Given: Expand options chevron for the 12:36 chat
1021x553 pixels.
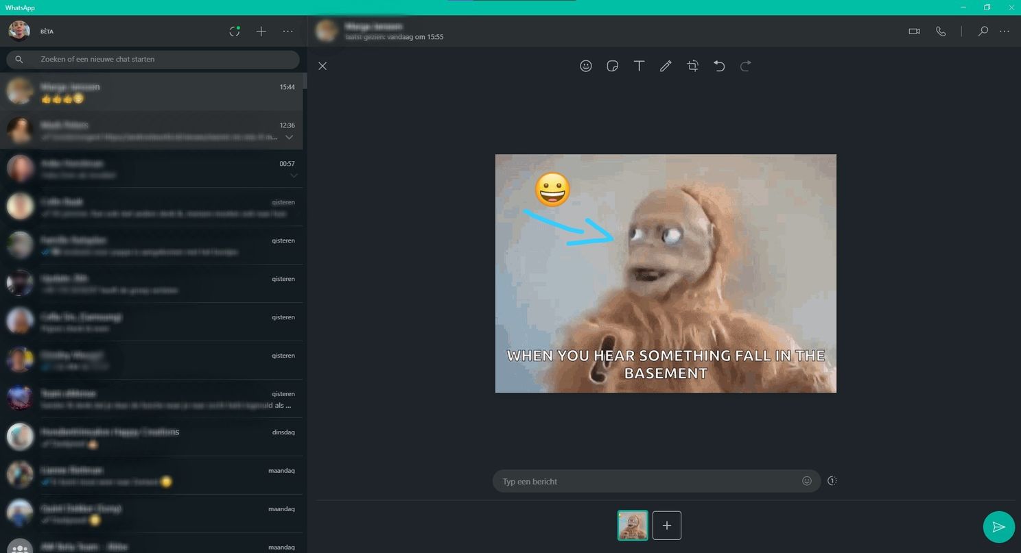Looking at the screenshot, I should [x=289, y=137].
